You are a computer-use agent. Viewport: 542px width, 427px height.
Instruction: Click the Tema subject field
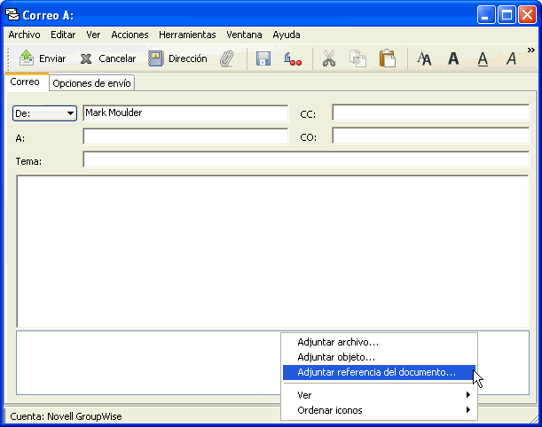tap(308, 160)
